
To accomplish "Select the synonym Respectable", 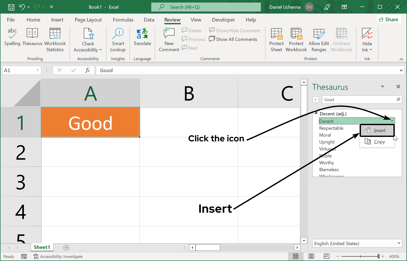I will 331,128.
